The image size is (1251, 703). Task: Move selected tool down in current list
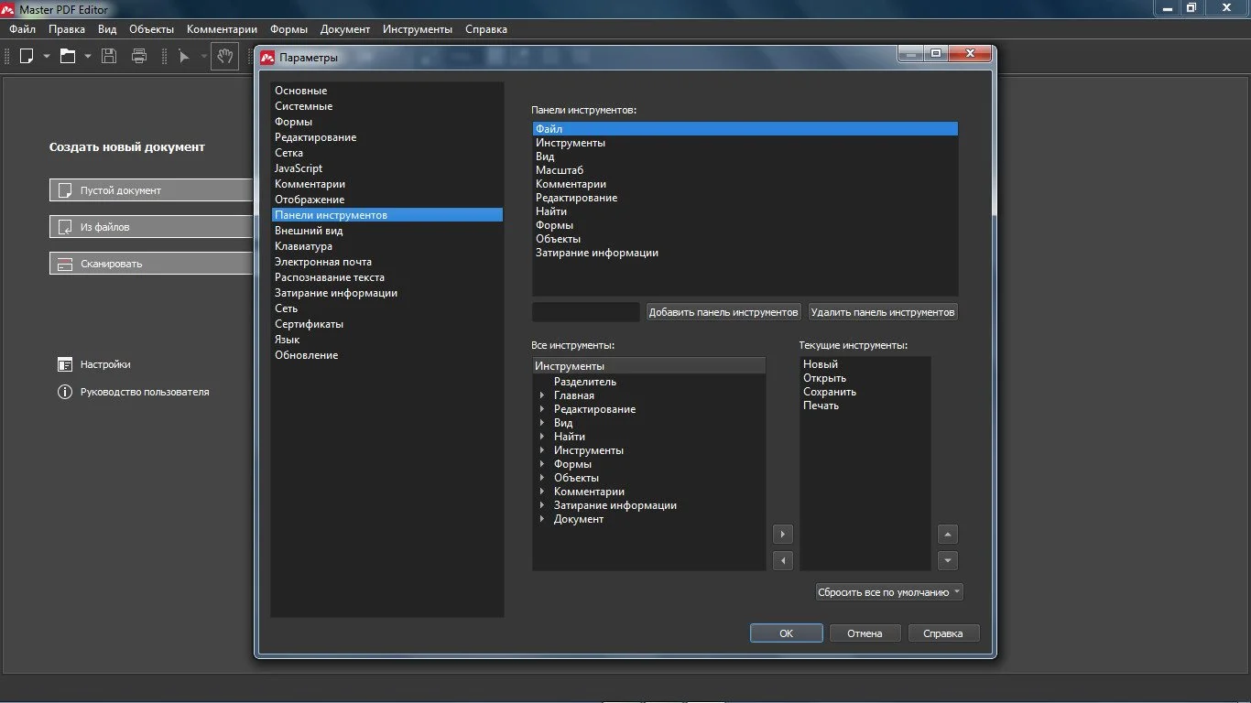pyautogui.click(x=948, y=560)
